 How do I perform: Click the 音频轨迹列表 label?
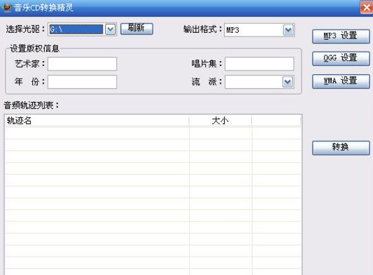(x=31, y=105)
